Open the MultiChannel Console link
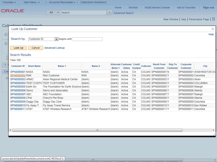217x162 pixels. pyautogui.click(x=157, y=7)
